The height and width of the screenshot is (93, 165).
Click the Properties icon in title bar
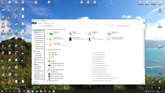(x=36, y=21)
